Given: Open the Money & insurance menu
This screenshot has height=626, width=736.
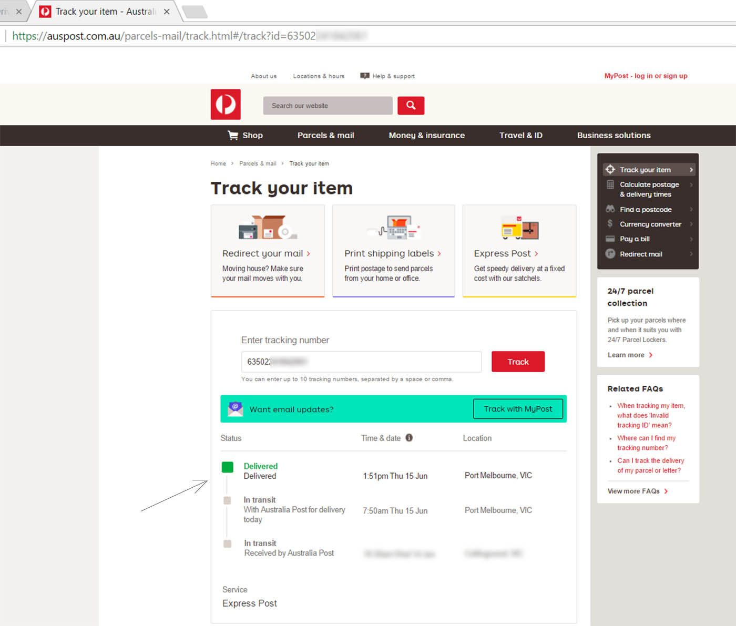Looking at the screenshot, I should [426, 135].
